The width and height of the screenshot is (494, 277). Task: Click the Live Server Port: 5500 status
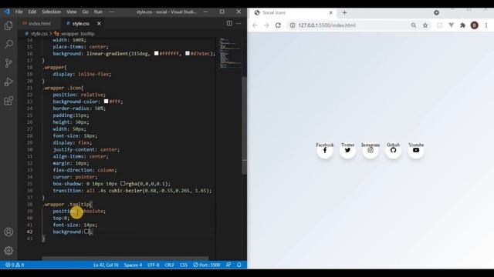pos(206,265)
